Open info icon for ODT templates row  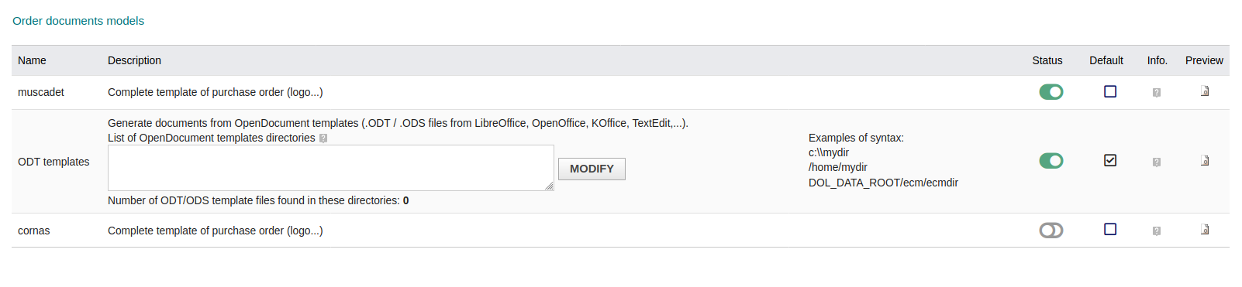pos(1156,162)
